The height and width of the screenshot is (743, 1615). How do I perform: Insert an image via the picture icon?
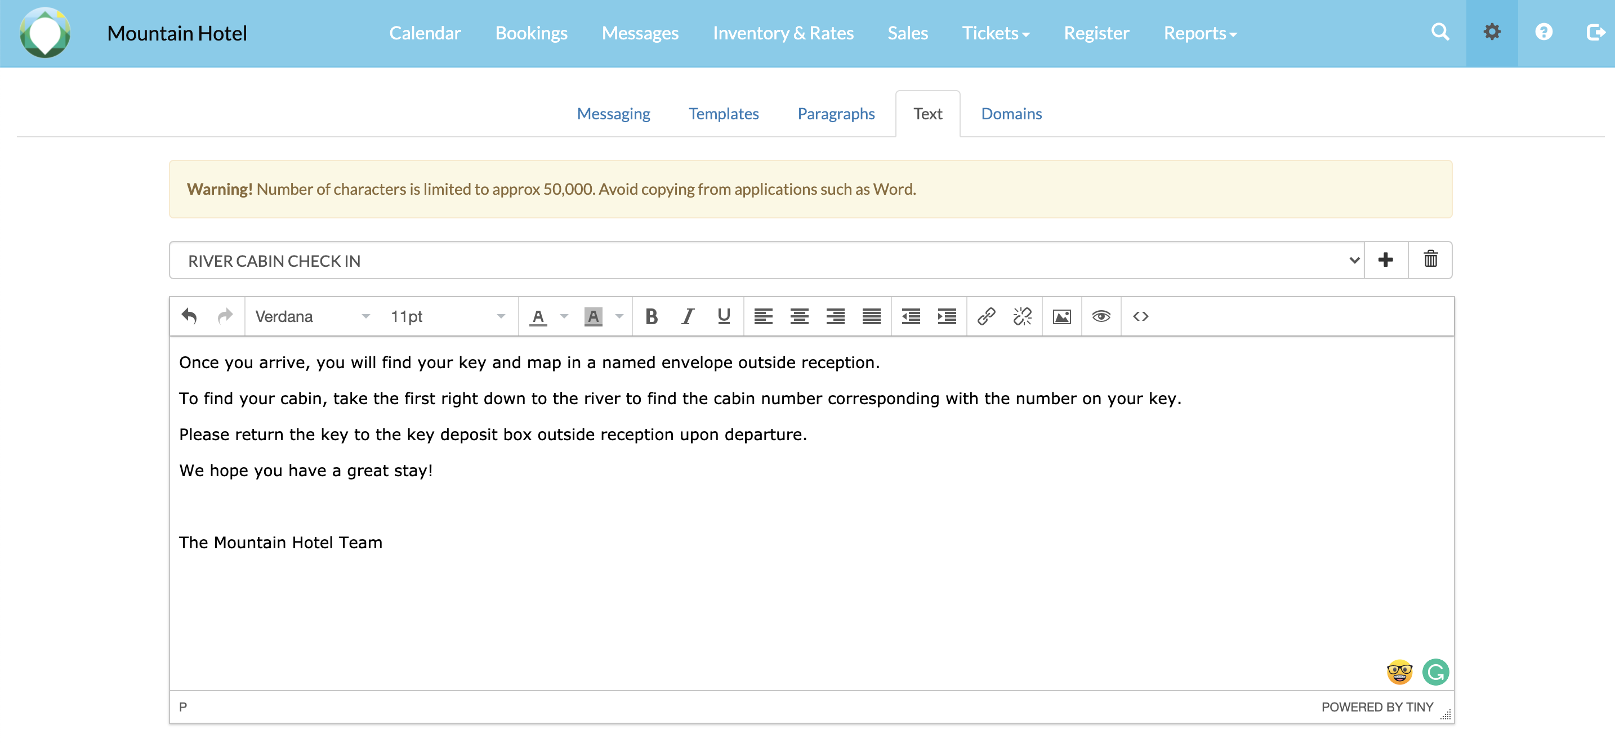click(x=1061, y=316)
